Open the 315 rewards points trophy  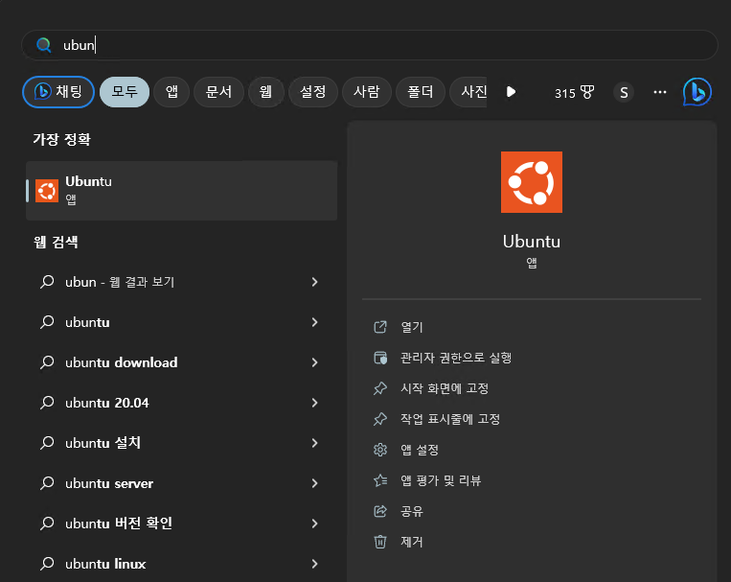click(x=575, y=93)
